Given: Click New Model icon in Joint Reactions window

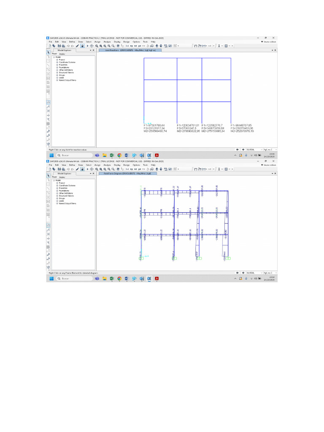Looking at the screenshot, I should coord(50,46).
